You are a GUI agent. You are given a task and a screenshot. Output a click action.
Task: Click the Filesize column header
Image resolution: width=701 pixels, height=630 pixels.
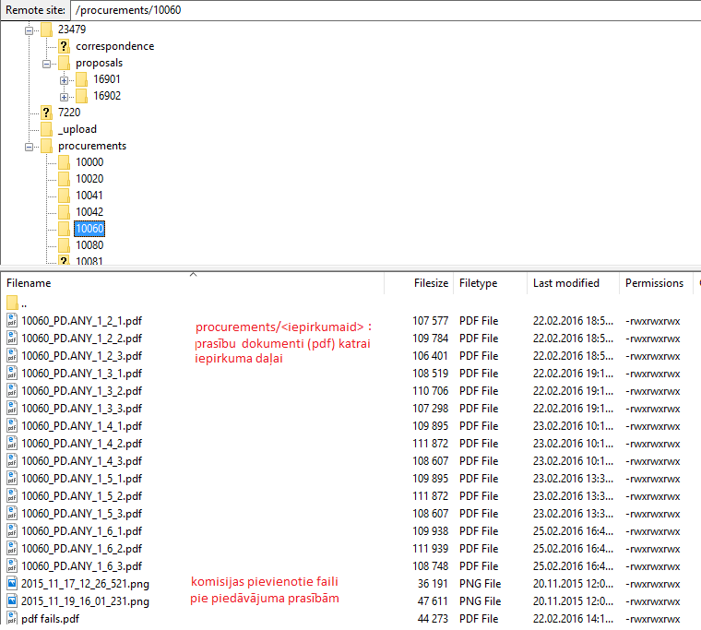click(x=431, y=283)
